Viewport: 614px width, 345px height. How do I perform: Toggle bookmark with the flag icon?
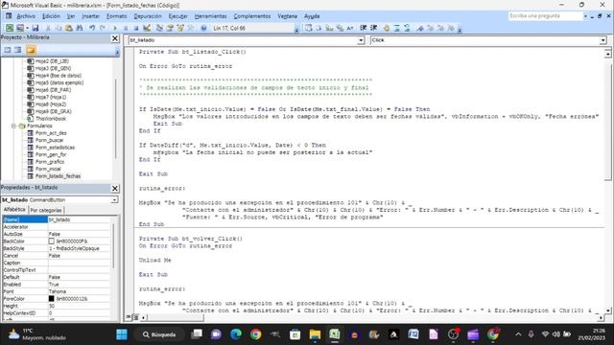(x=420, y=28)
